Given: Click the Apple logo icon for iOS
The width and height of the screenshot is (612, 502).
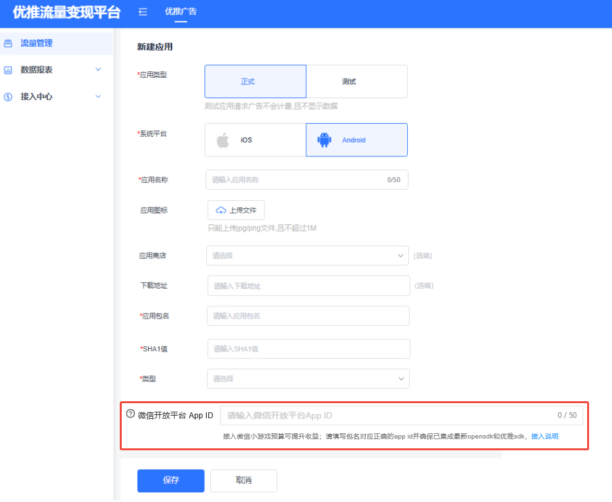Looking at the screenshot, I should [x=223, y=140].
